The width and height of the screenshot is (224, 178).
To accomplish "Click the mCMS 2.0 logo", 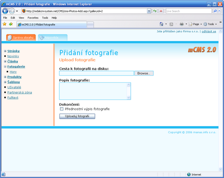I will [x=202, y=50].
